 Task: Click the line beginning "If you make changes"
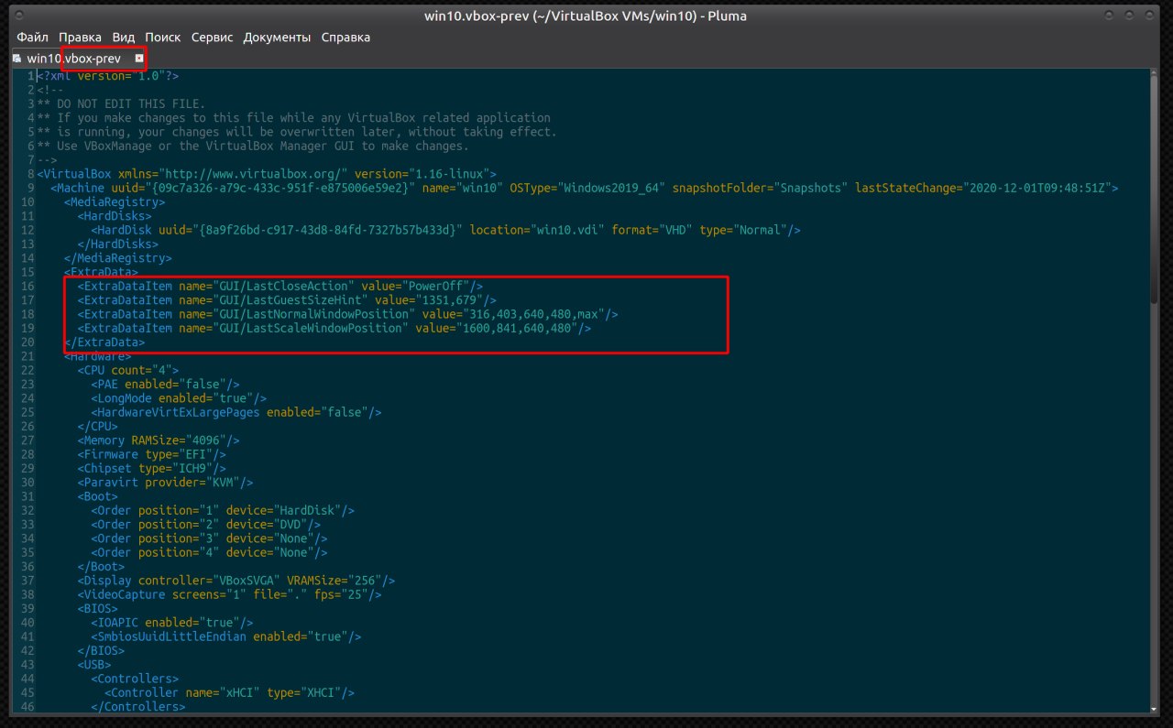[293, 118]
